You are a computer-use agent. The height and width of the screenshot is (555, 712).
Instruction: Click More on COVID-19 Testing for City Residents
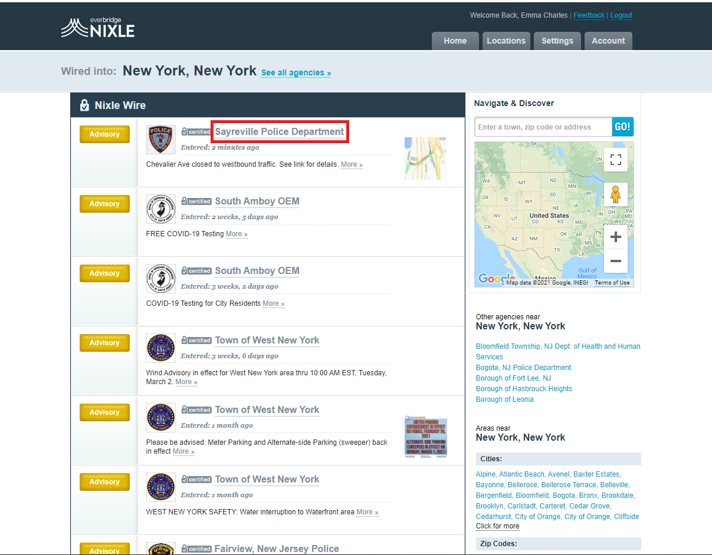click(x=274, y=303)
